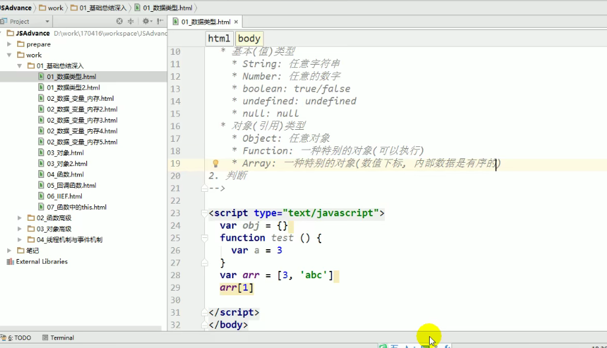Screen dimensions: 607x348
Task: Click the TODO tool window icon
Action: pyautogui.click(x=3, y=337)
